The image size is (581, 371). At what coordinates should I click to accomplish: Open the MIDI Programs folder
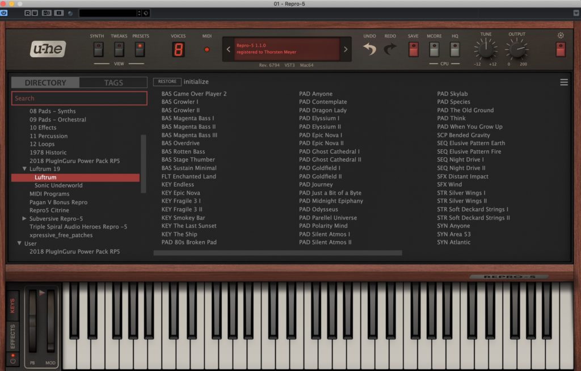coord(49,194)
